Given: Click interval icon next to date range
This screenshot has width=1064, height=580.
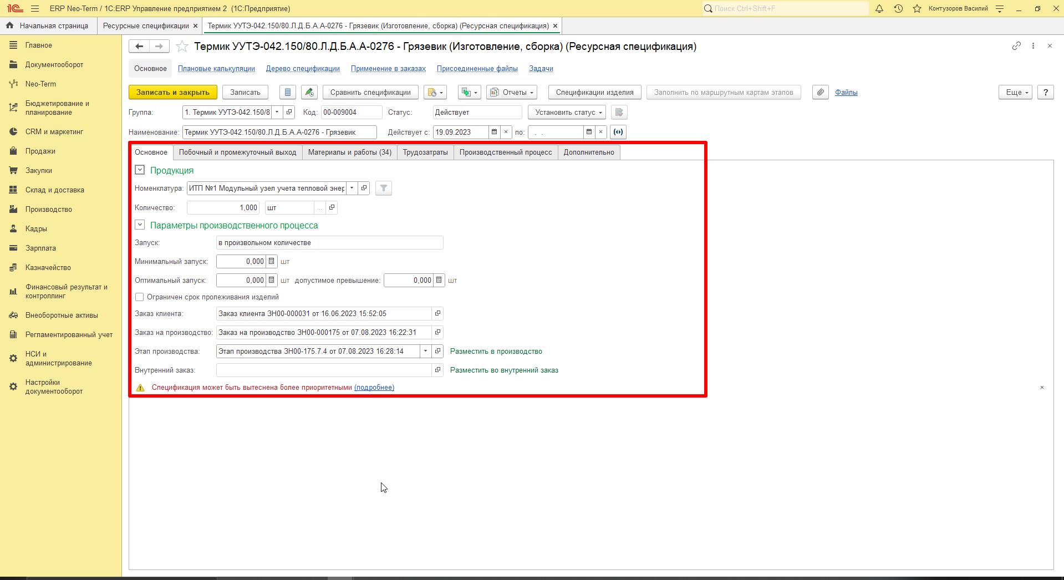Looking at the screenshot, I should pos(618,132).
